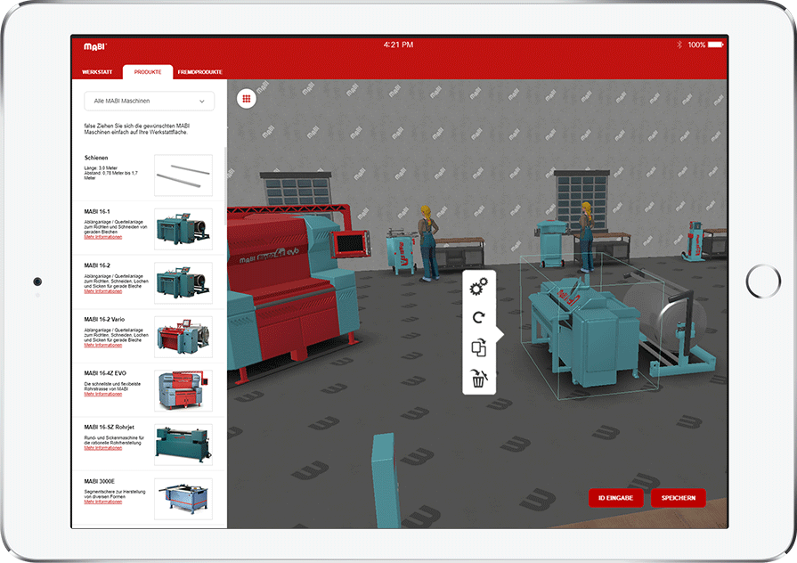Click the 100% battery percentage text

pyautogui.click(x=696, y=45)
